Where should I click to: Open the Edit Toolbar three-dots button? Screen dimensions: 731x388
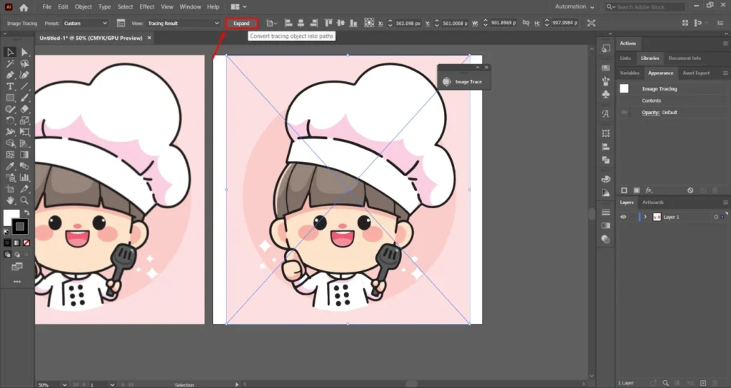point(17,282)
